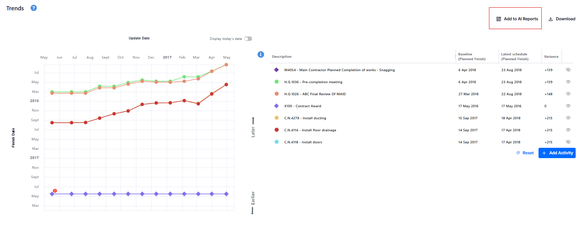Hide the H.G.1036 Pre-completion meeting line
Image resolution: width=587 pixels, height=243 pixels.
(568, 82)
